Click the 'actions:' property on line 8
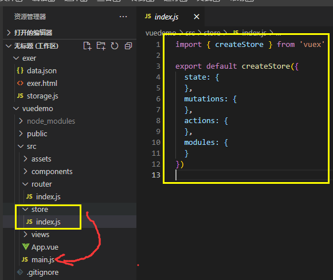333x280 pixels. (201, 120)
